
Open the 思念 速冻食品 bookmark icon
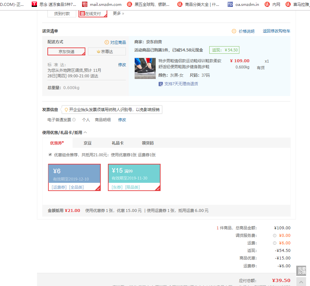pos(34,4)
